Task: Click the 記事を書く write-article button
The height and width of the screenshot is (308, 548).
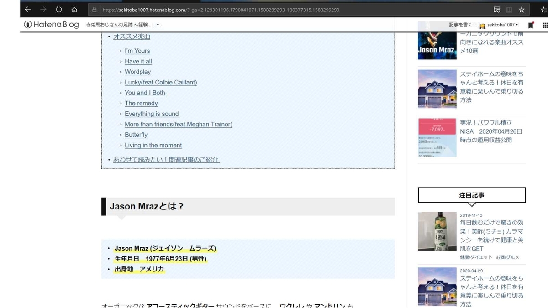Action: click(x=460, y=25)
